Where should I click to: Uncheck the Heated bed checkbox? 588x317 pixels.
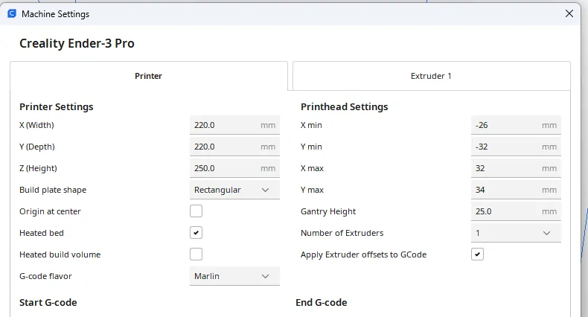196,233
